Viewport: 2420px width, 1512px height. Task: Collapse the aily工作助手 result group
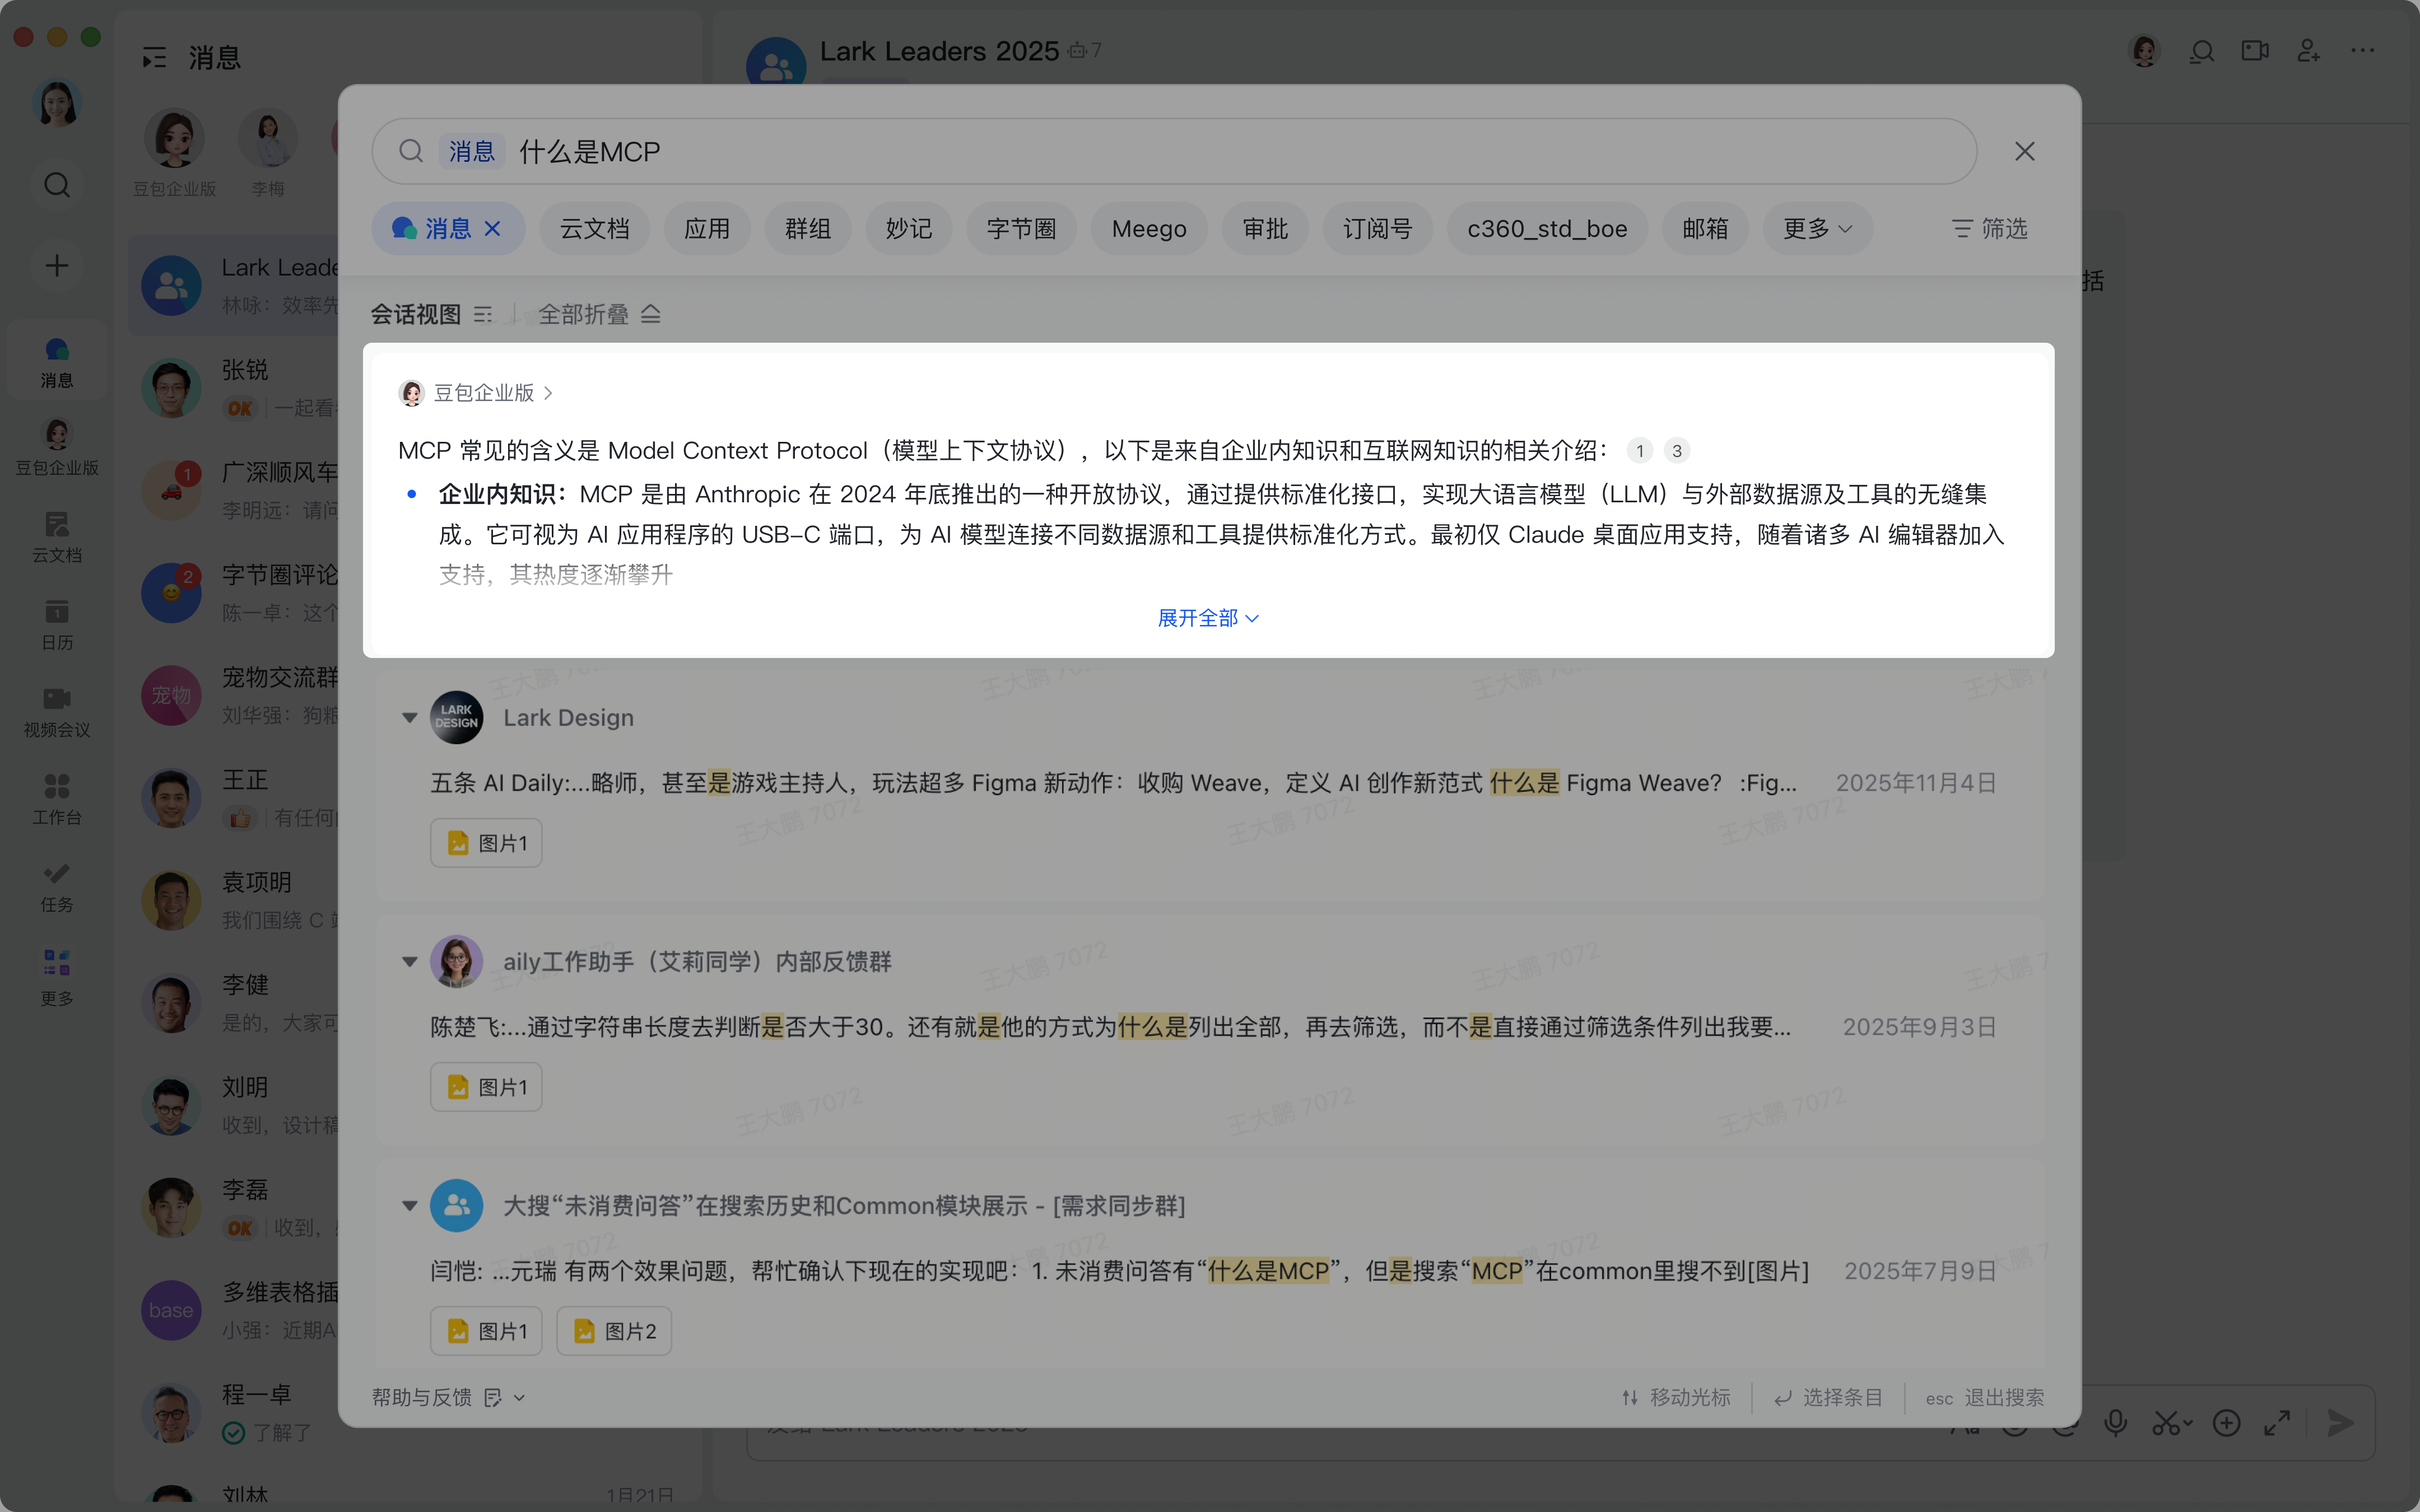coord(409,962)
